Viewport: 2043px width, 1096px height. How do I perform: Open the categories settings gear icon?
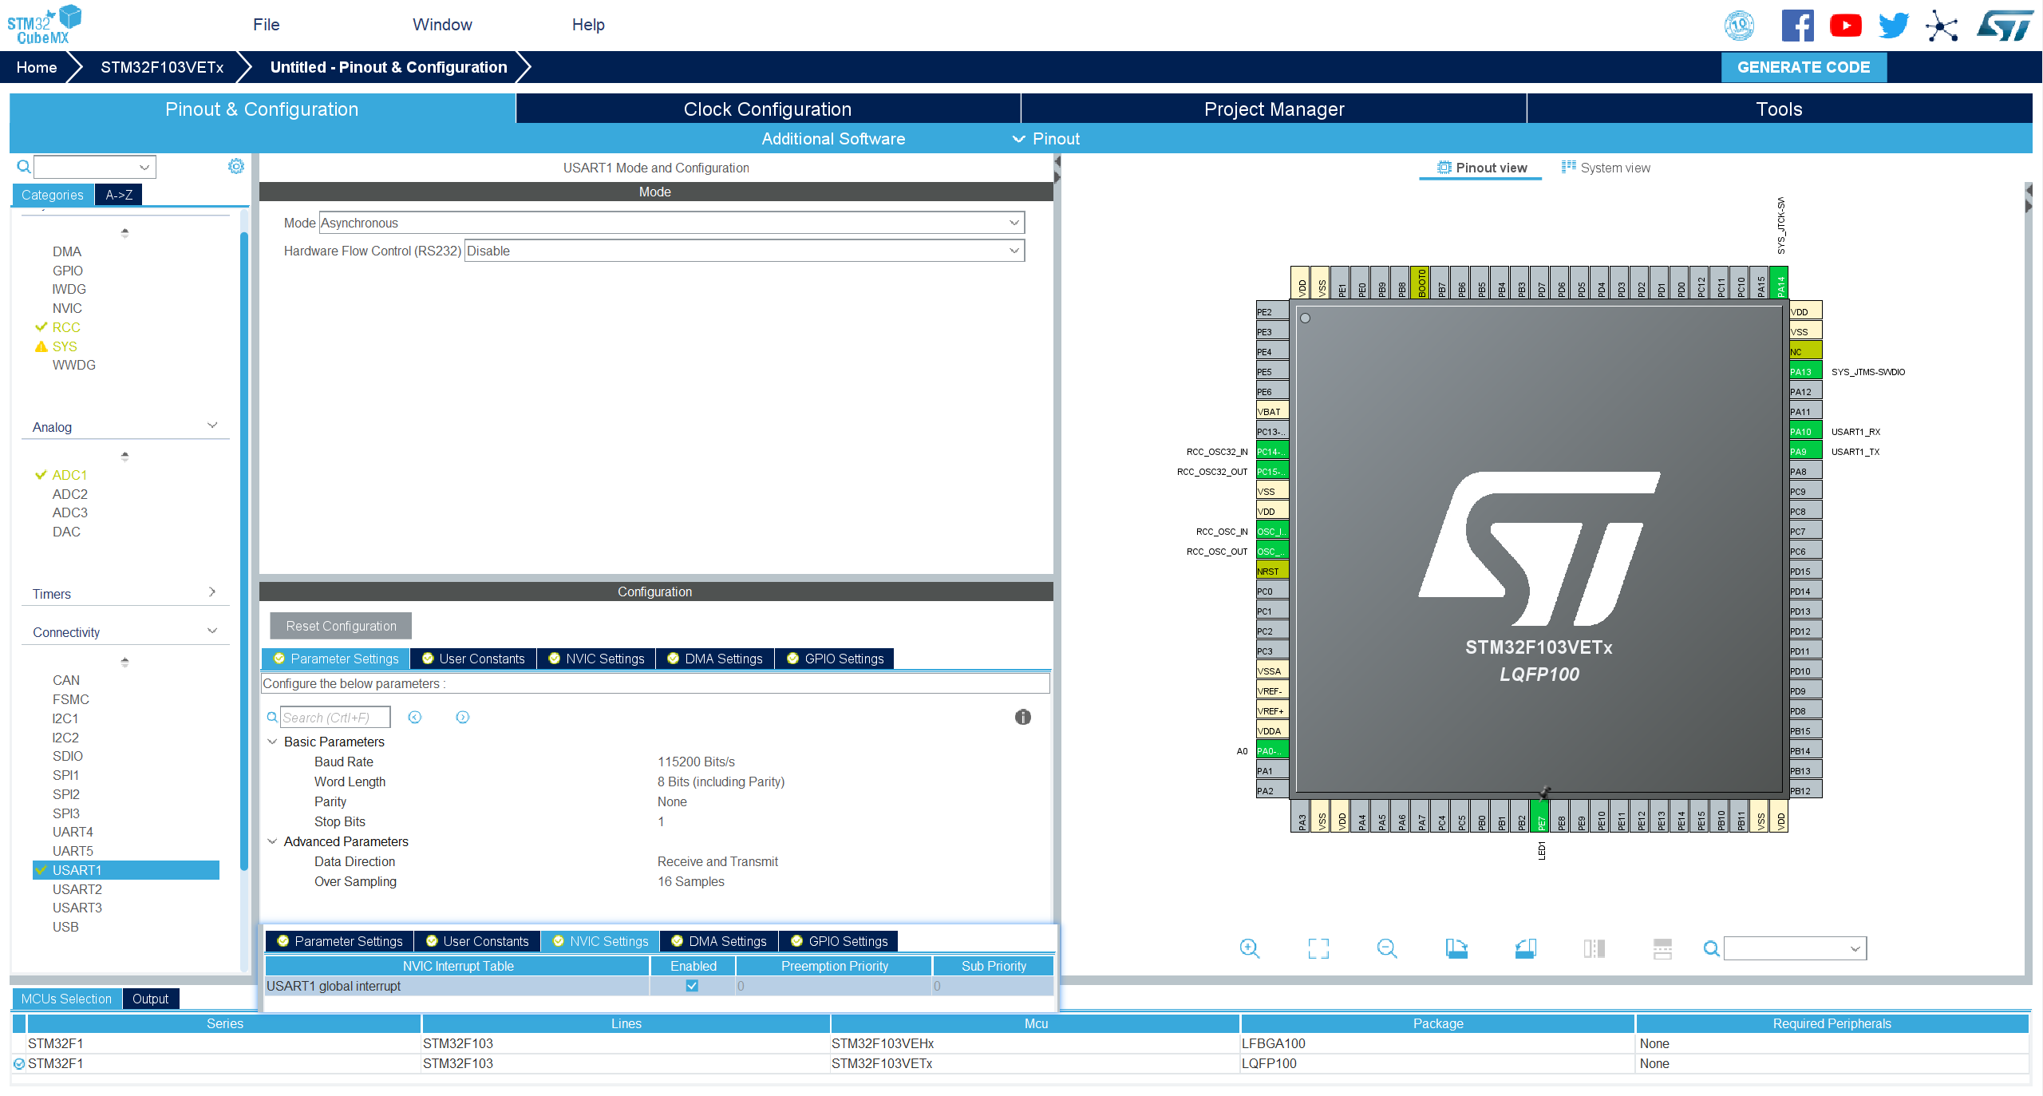[x=236, y=166]
